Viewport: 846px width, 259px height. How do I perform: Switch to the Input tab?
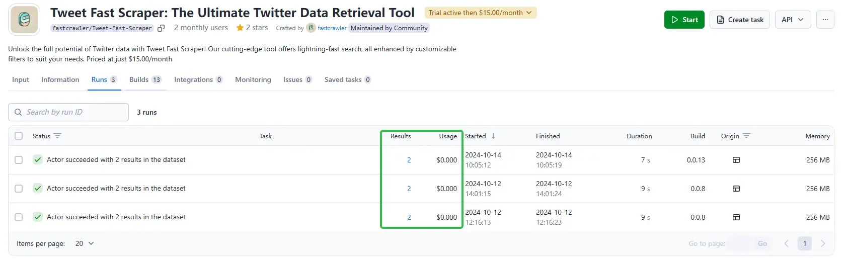click(x=21, y=79)
